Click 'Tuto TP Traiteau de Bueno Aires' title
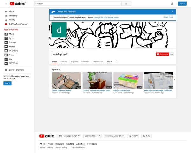 click(x=96, y=91)
